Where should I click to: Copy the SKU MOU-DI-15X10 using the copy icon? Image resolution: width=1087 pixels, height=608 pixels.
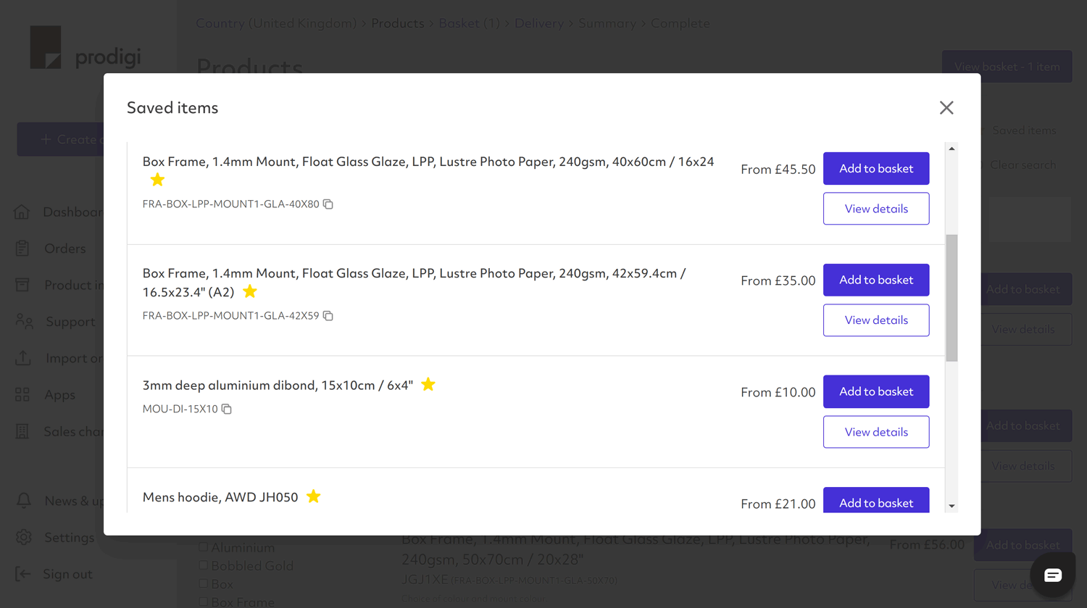[226, 409]
